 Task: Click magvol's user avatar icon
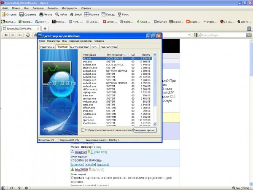(73, 152)
